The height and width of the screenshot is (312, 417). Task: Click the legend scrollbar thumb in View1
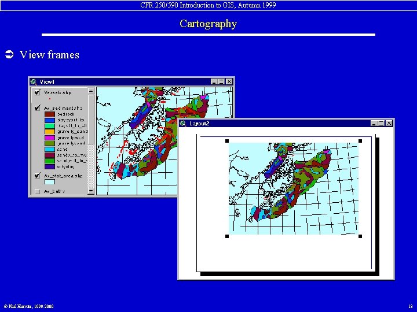[x=91, y=120]
